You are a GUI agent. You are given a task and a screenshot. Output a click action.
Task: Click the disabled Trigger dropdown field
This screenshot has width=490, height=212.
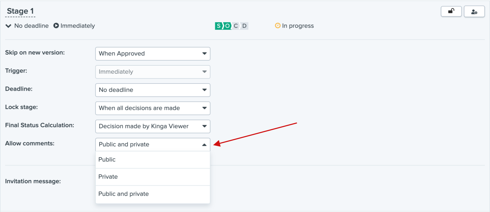point(153,72)
